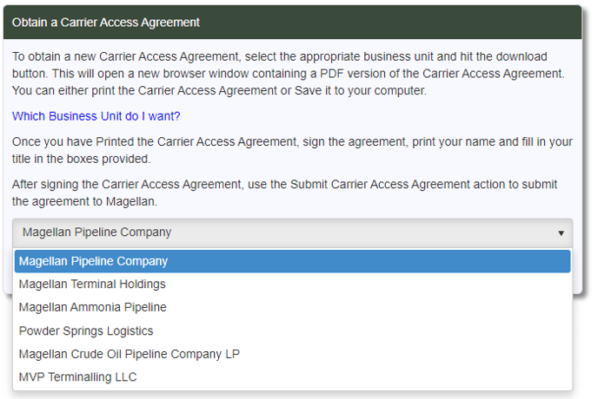This screenshot has height=399, width=598.
Task: Choose Magellan Terminal Holdings from the list
Action: (x=92, y=285)
